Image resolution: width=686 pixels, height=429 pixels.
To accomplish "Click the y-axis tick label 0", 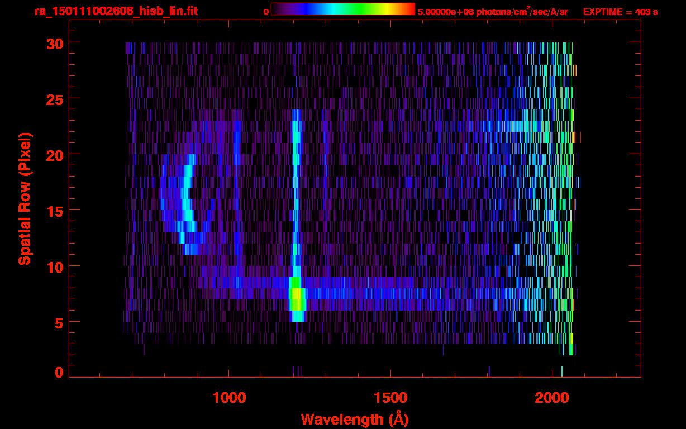I will (x=59, y=373).
